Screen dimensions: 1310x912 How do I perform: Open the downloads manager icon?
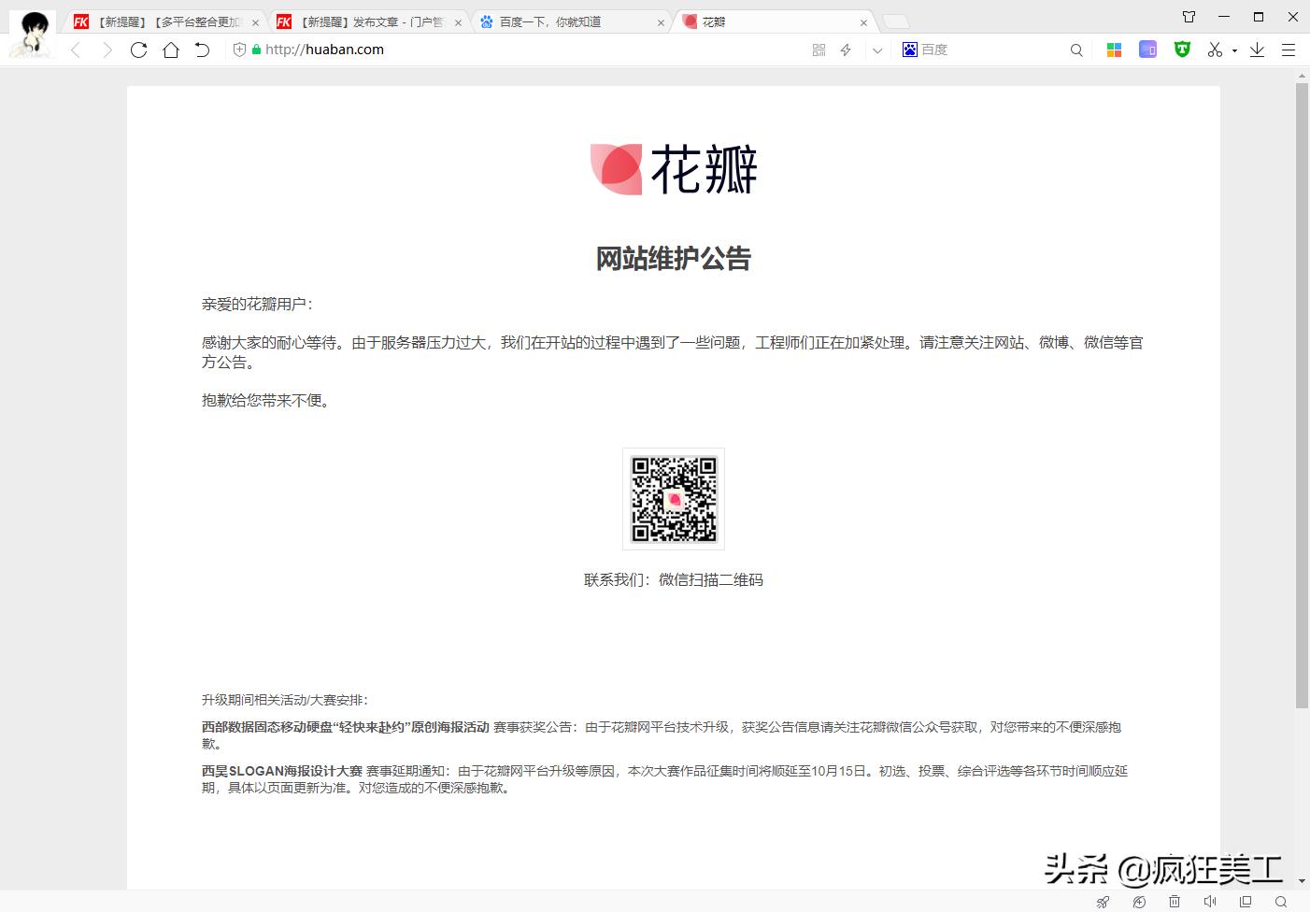(1257, 50)
